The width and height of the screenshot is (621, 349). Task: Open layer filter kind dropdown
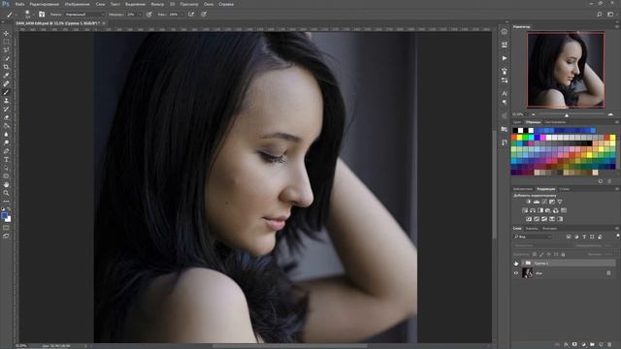pos(533,237)
